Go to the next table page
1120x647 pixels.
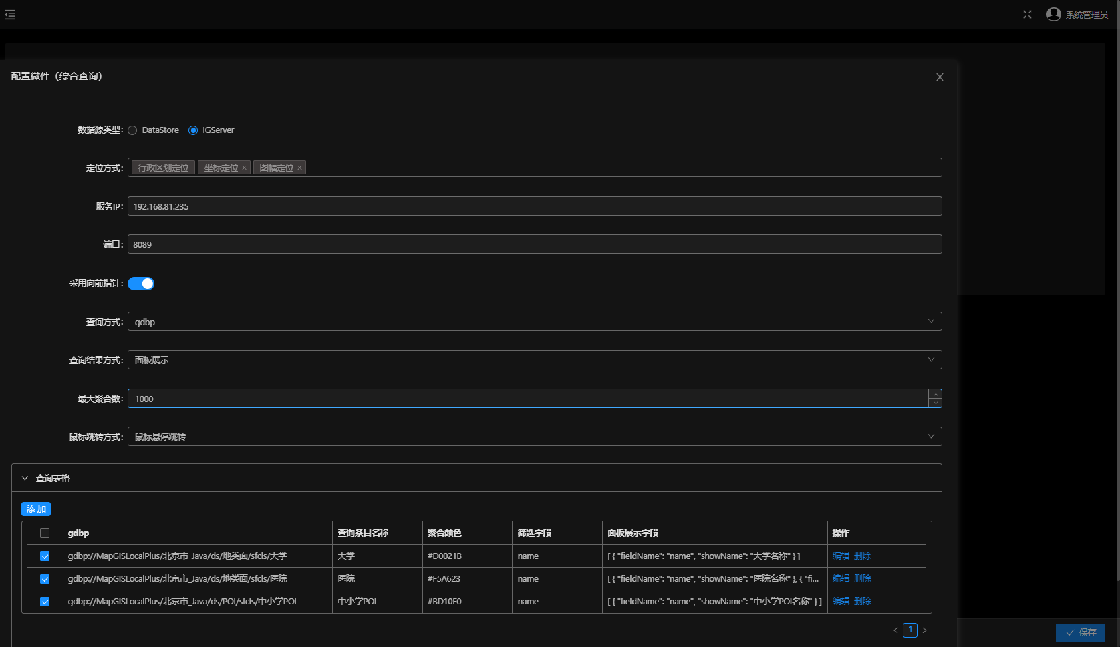[924, 630]
